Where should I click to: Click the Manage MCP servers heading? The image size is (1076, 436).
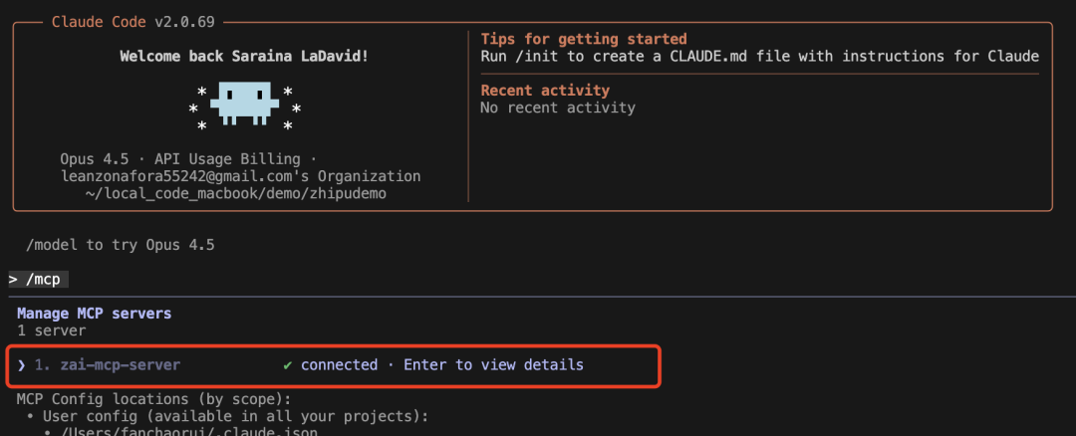click(x=94, y=313)
